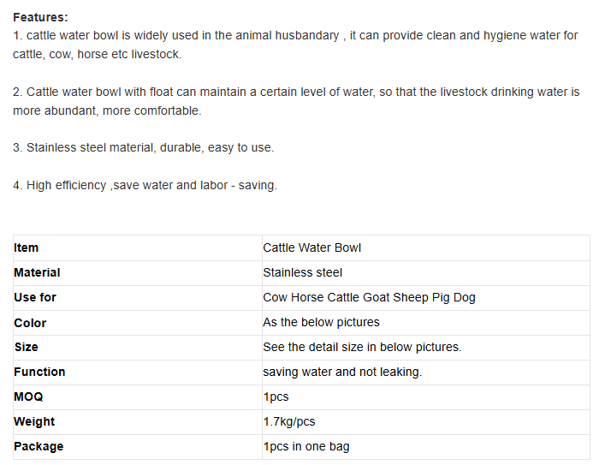Click the first feature about animal husbandry
The image size is (599, 465).
[295, 36]
